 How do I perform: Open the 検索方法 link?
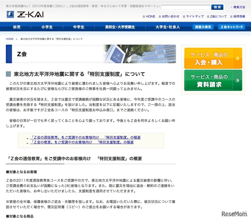(239, 7)
